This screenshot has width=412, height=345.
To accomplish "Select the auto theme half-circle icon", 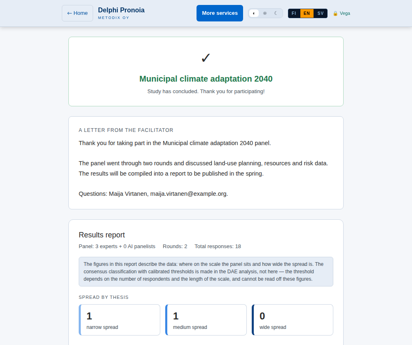I will click(254, 13).
